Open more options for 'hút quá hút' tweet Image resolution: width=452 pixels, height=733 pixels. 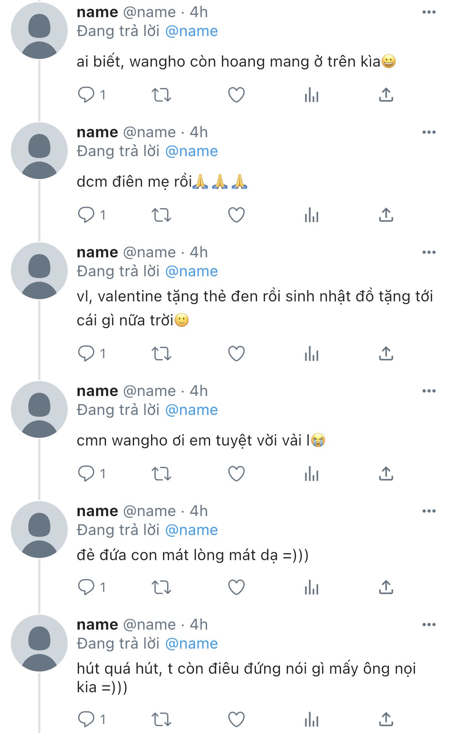pyautogui.click(x=429, y=625)
